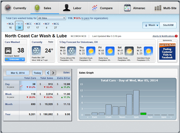The image size is (180, 133).
Task: Click the Week total cars 118
Action: pos(33,94)
